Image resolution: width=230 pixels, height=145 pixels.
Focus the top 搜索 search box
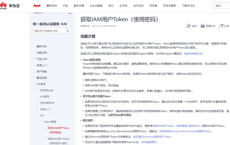[222, 6]
